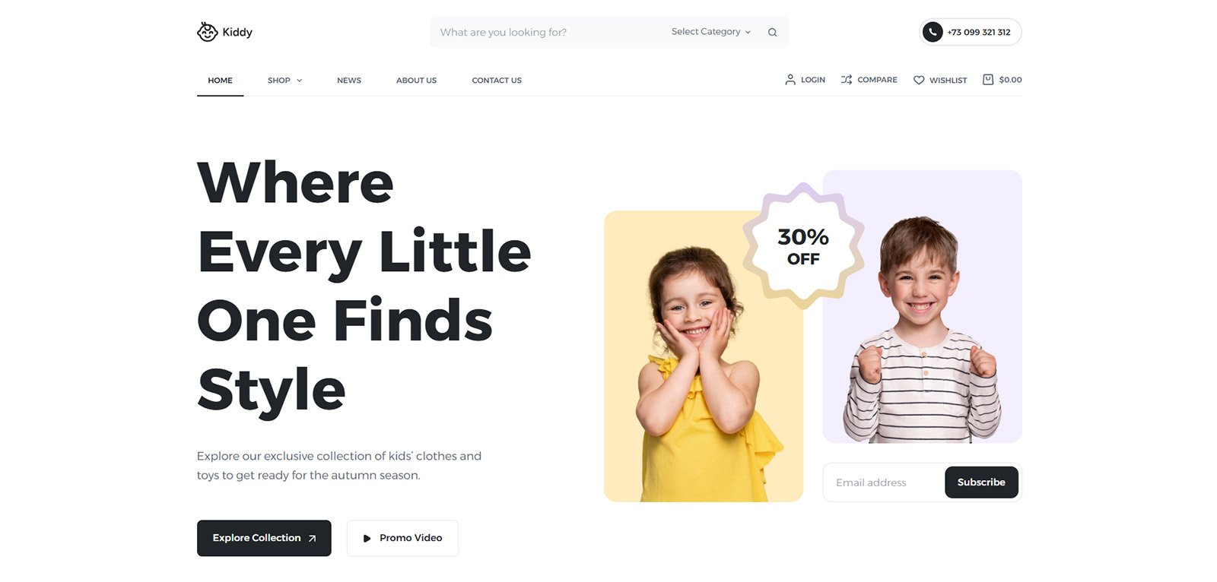This screenshot has height=582, width=1217.
Task: Open Contact Us page
Action: point(497,81)
